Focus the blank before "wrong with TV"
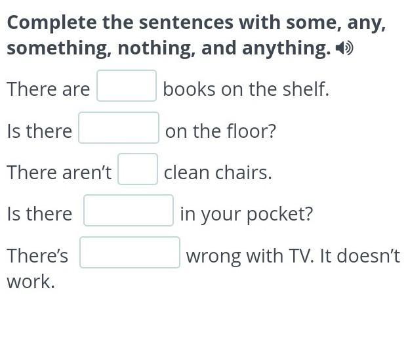Image resolution: width=408 pixels, height=338 pixels. 130,253
